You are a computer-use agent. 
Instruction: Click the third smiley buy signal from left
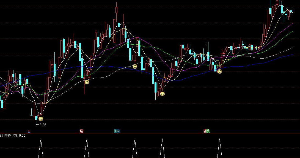click(135, 67)
